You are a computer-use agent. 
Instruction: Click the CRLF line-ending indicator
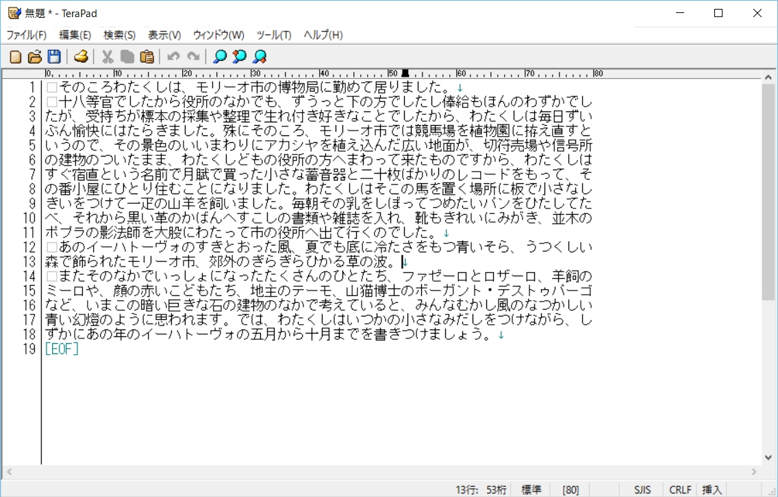click(679, 489)
